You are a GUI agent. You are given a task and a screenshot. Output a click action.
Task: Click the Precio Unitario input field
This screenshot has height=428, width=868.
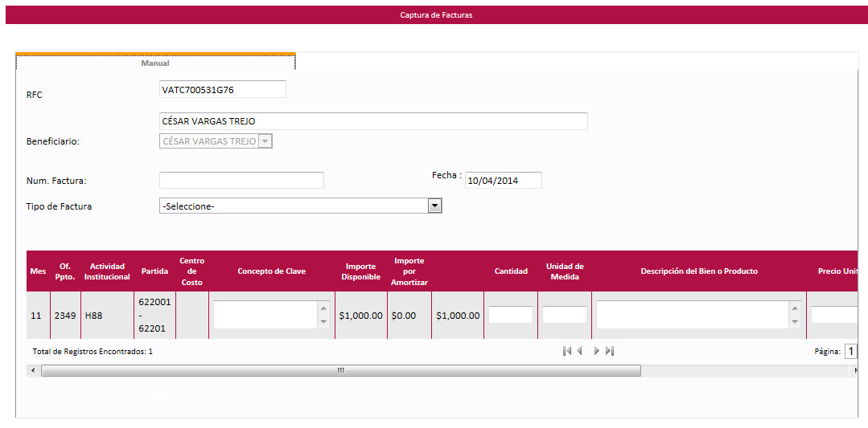point(836,315)
